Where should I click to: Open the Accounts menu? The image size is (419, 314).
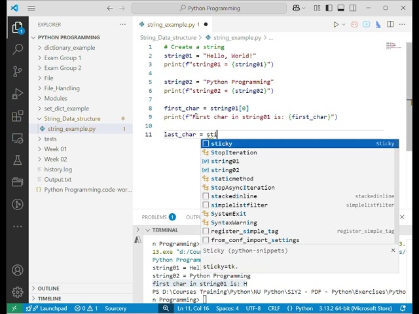pos(18,270)
